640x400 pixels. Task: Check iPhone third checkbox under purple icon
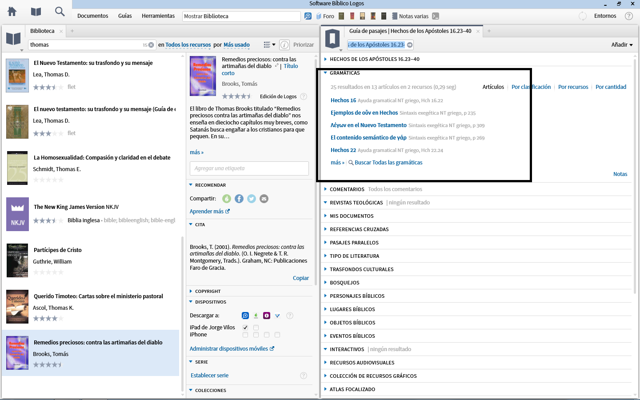click(x=267, y=335)
